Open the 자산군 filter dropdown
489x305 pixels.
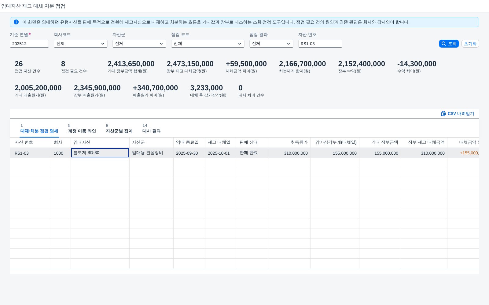(x=139, y=44)
